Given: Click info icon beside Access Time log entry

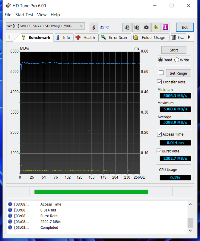Looking at the screenshot, I should point(10,204).
